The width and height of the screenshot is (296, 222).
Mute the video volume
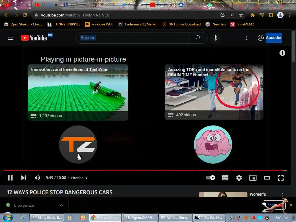[37, 178]
